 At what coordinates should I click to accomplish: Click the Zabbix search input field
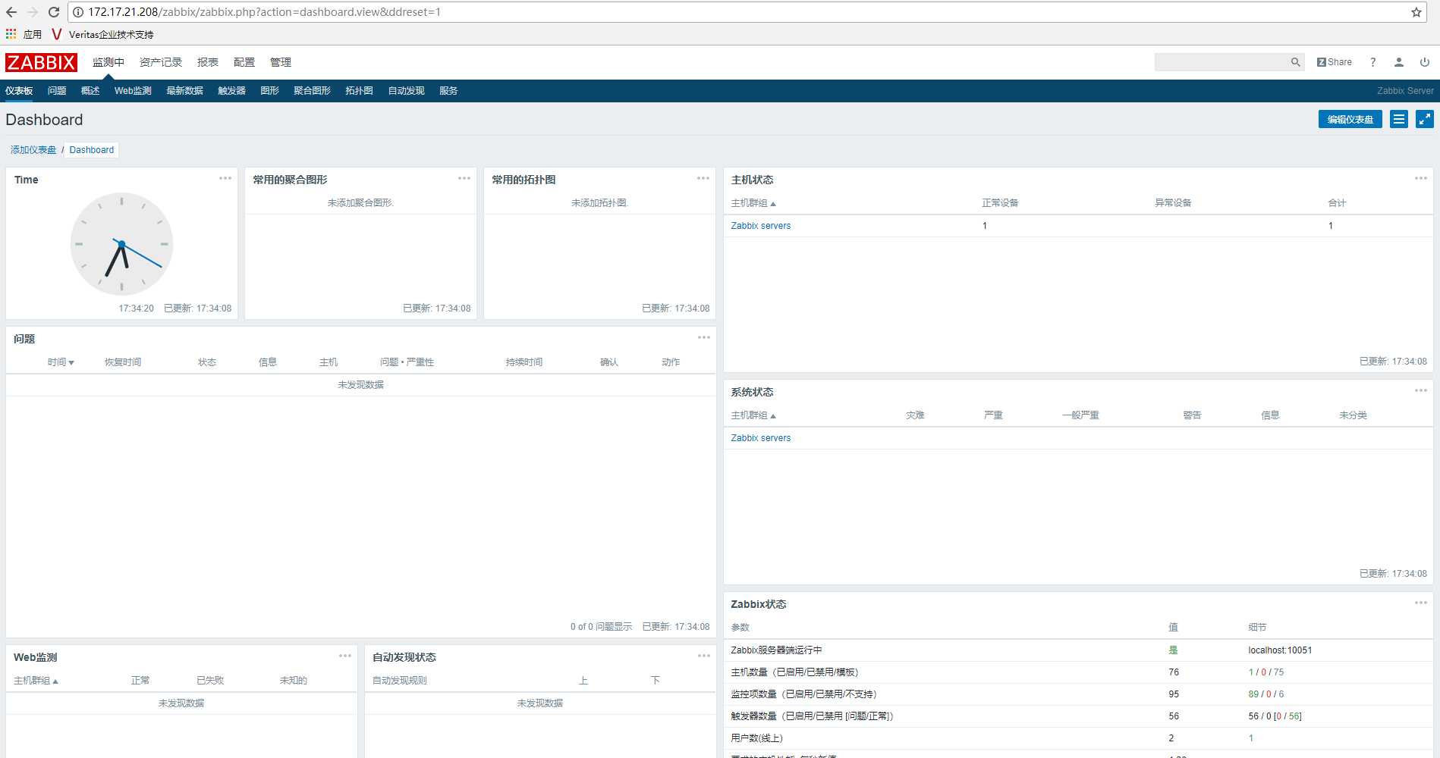pyautogui.click(x=1221, y=62)
